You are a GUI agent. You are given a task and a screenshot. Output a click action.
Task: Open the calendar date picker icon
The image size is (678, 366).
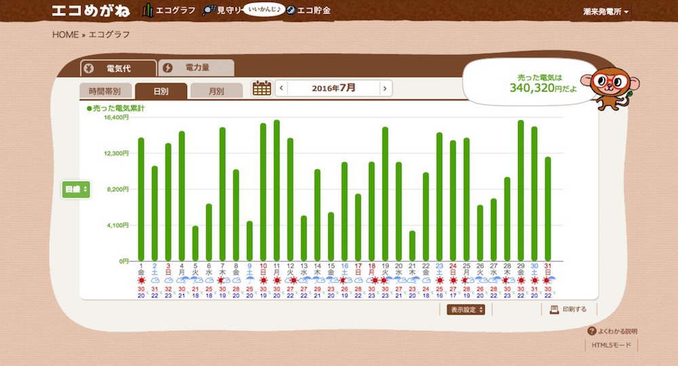pyautogui.click(x=262, y=88)
